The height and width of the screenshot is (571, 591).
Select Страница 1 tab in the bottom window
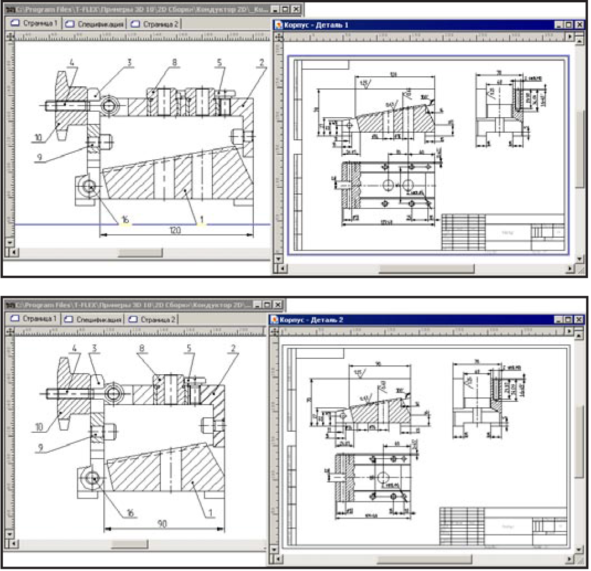[34, 319]
